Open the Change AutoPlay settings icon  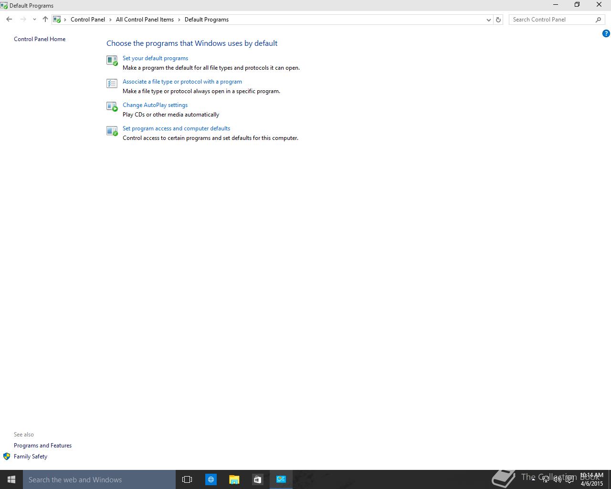(x=112, y=107)
